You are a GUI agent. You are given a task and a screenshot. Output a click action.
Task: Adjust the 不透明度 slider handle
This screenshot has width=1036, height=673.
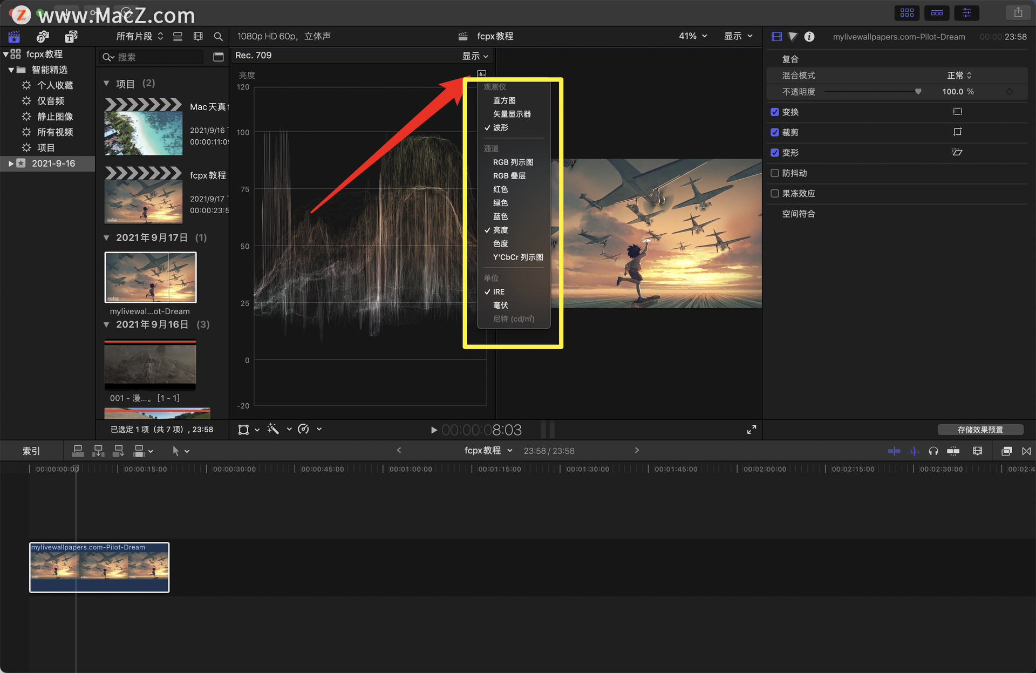tap(918, 92)
